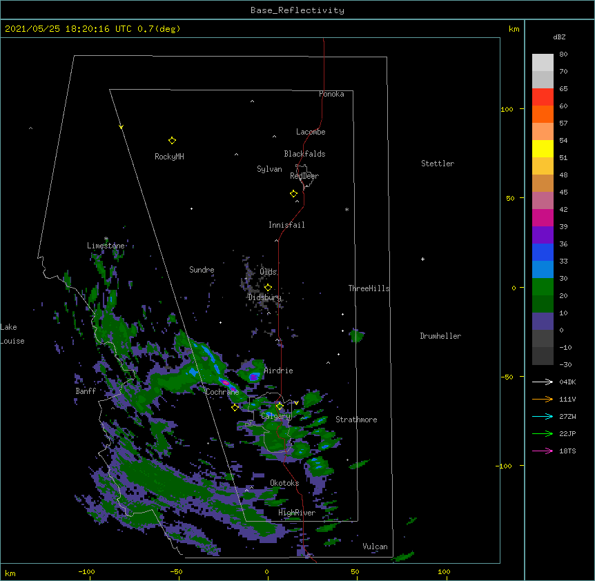The height and width of the screenshot is (581, 595).
Task: Click the 04DK legend label
Action: 567,382
